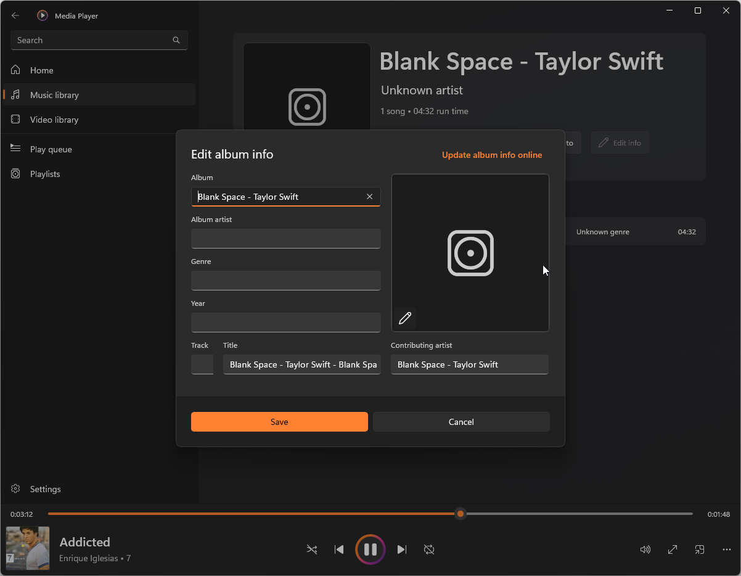The height and width of the screenshot is (576, 741).
Task: Save the album info changes
Action: [x=279, y=422]
